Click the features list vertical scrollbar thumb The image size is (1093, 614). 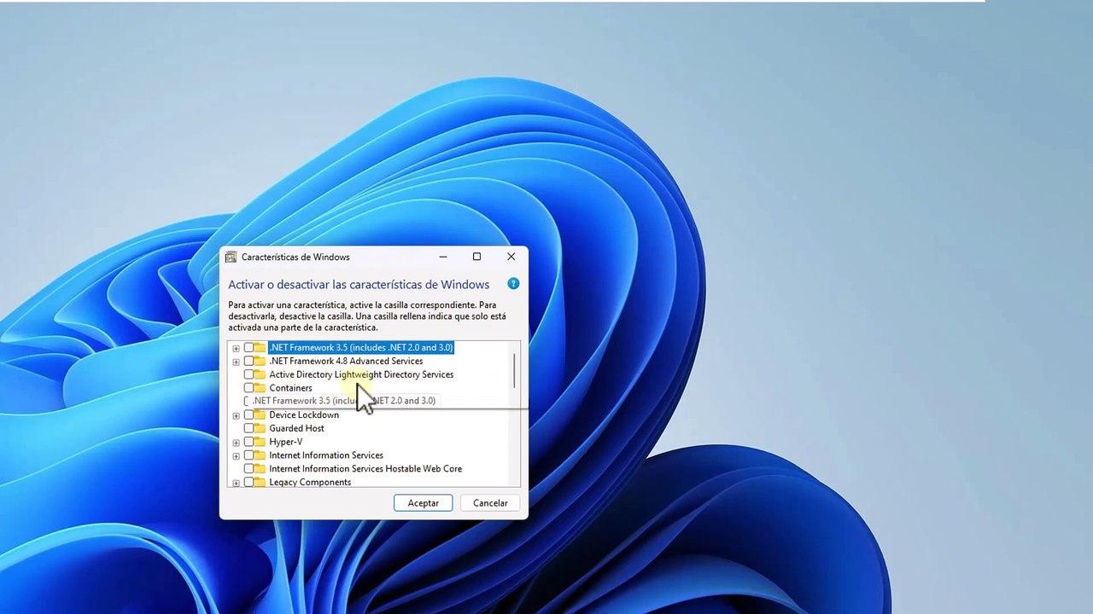coord(514,369)
